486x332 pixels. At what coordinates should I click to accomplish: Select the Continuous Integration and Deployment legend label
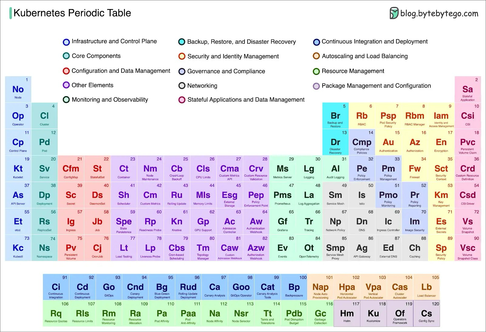click(x=375, y=42)
